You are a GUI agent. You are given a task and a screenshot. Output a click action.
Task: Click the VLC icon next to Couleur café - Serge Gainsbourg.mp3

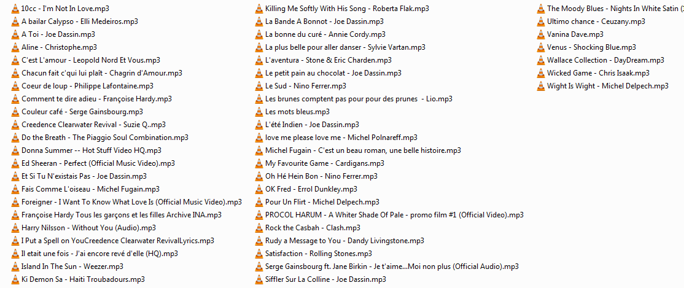pyautogui.click(x=15, y=112)
